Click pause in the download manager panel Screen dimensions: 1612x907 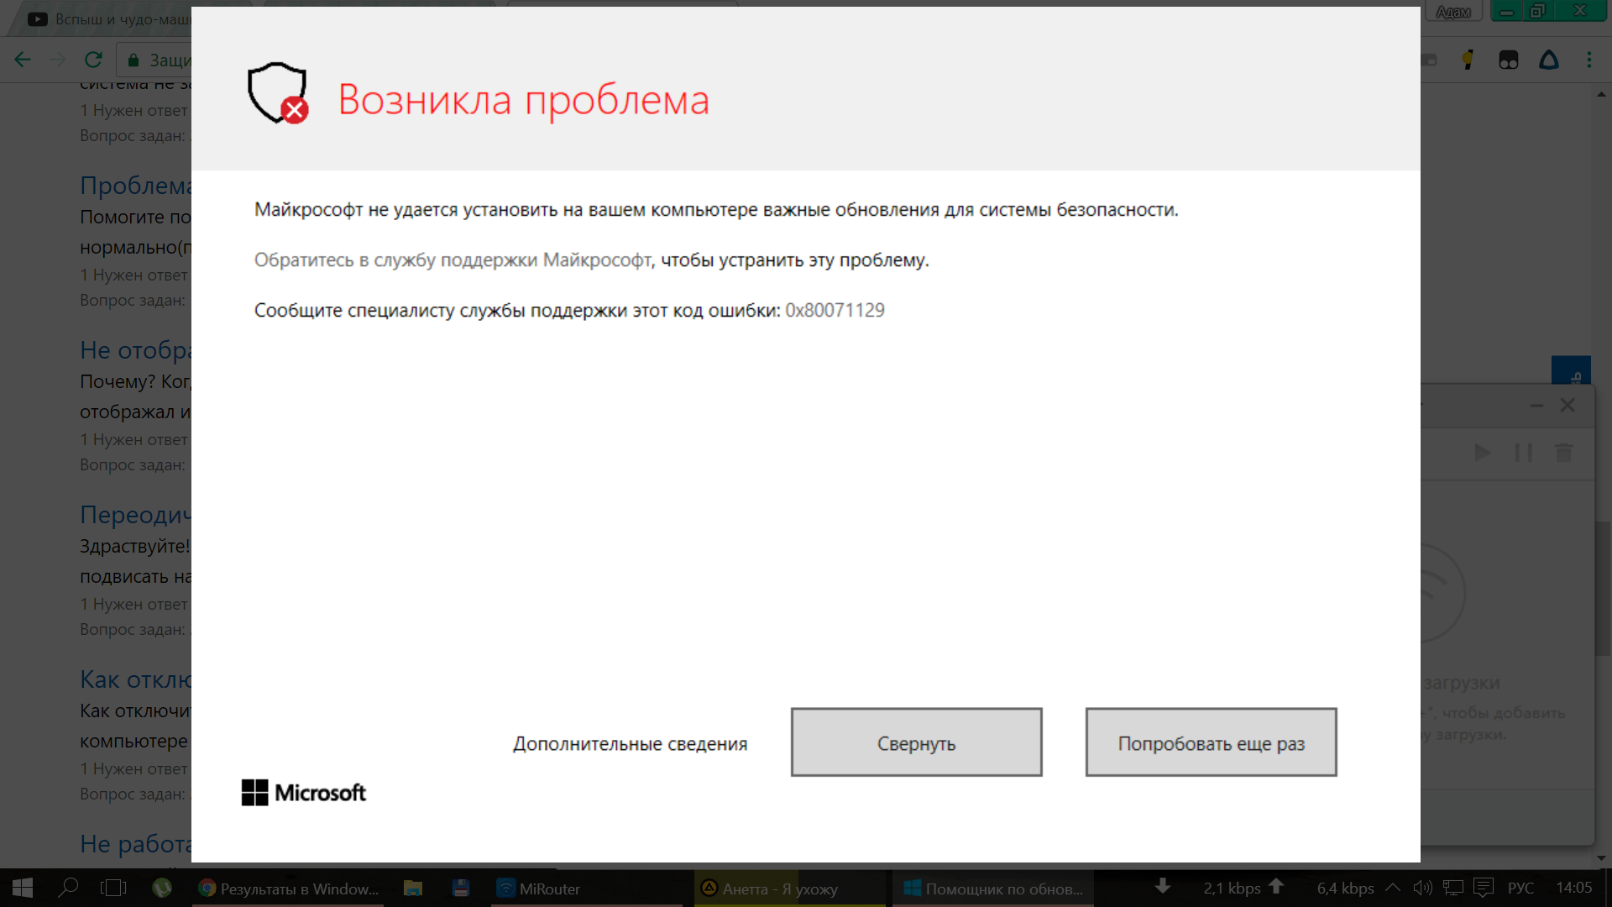point(1523,453)
